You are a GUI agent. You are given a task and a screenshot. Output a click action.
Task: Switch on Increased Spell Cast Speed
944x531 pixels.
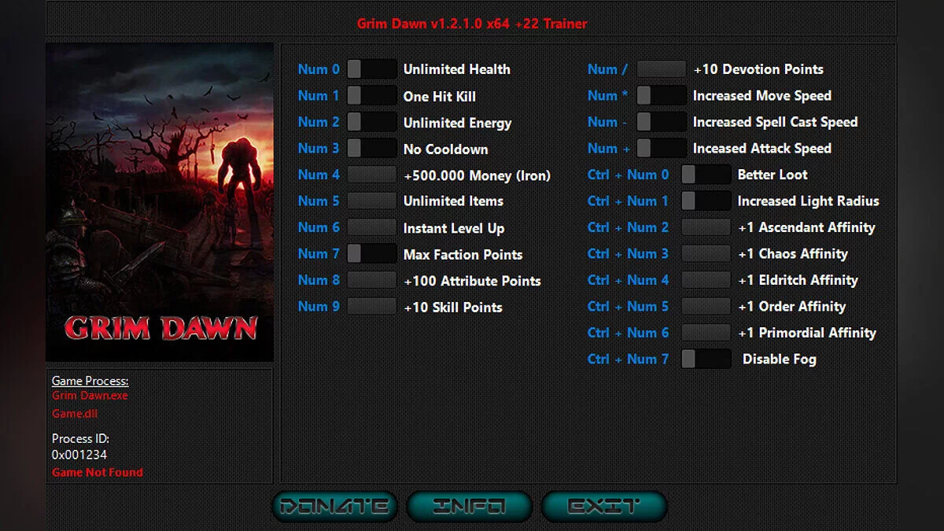point(661,122)
